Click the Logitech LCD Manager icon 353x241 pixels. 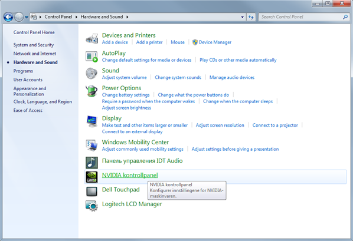coord(91,206)
